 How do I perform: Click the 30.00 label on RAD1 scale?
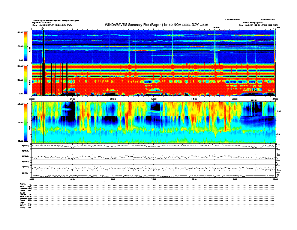click(20, 80)
